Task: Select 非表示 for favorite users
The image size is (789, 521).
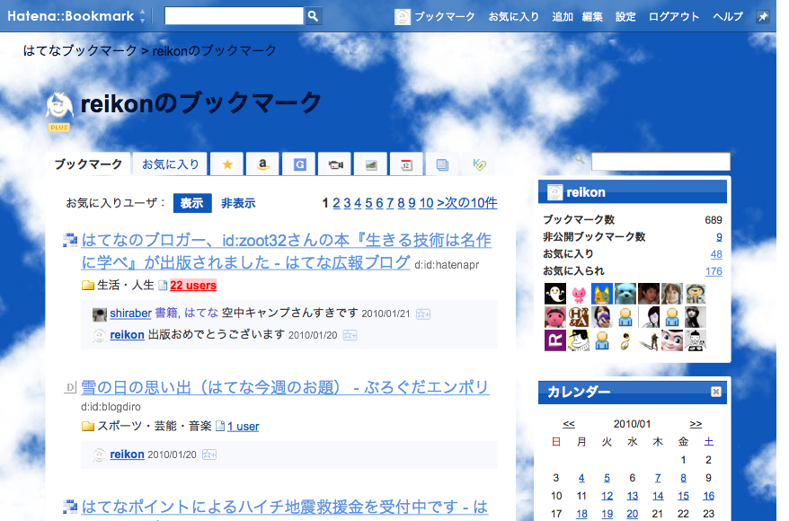Action: click(x=238, y=203)
